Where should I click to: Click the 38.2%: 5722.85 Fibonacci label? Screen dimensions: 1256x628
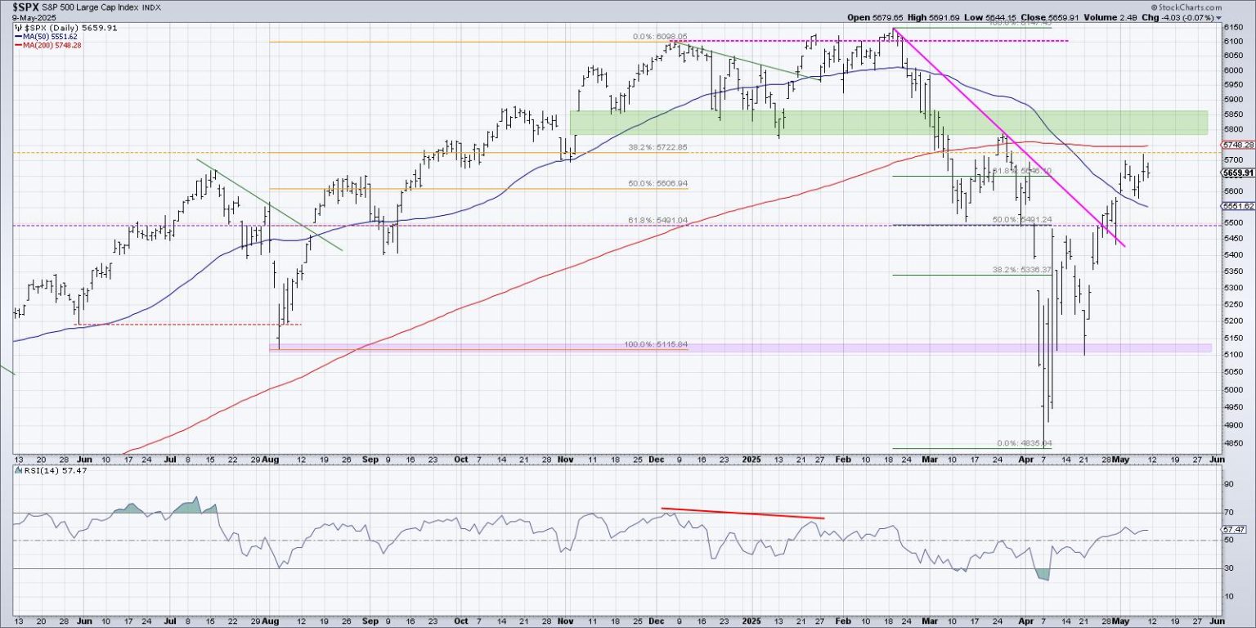tap(657, 148)
